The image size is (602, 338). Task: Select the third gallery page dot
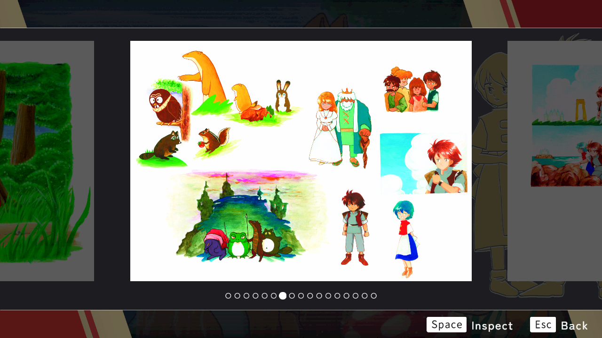[246, 296]
